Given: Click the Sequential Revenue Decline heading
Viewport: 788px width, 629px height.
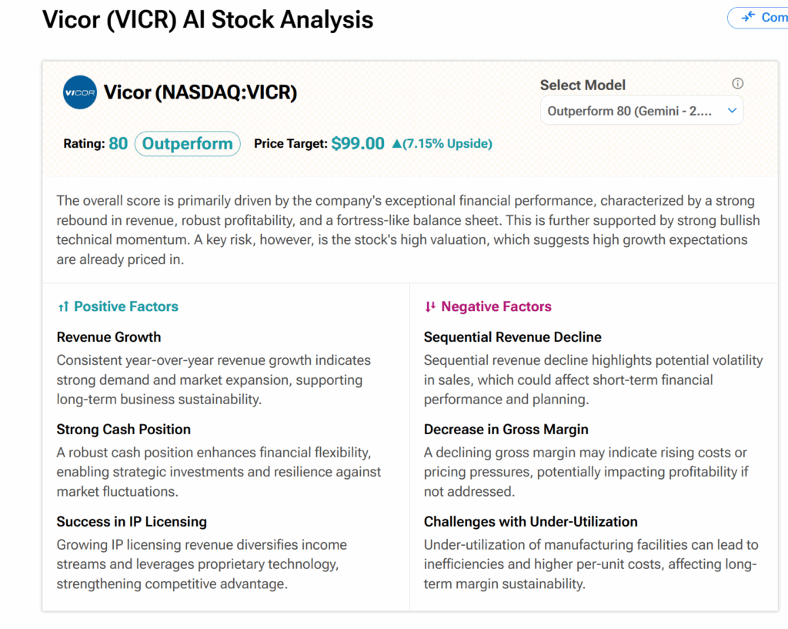Looking at the screenshot, I should coord(513,337).
